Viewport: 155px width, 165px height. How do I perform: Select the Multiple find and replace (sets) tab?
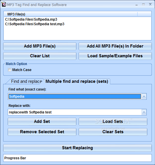coord(77,81)
